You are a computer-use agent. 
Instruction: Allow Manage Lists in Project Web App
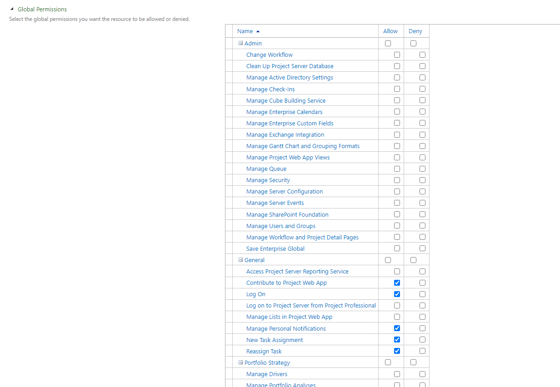[x=397, y=317]
